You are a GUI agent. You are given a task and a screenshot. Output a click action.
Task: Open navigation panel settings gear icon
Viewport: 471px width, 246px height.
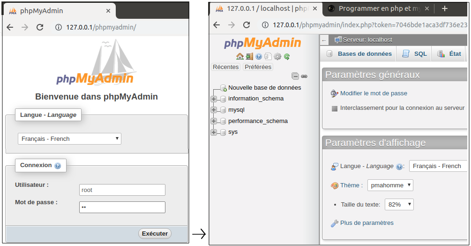click(277, 56)
